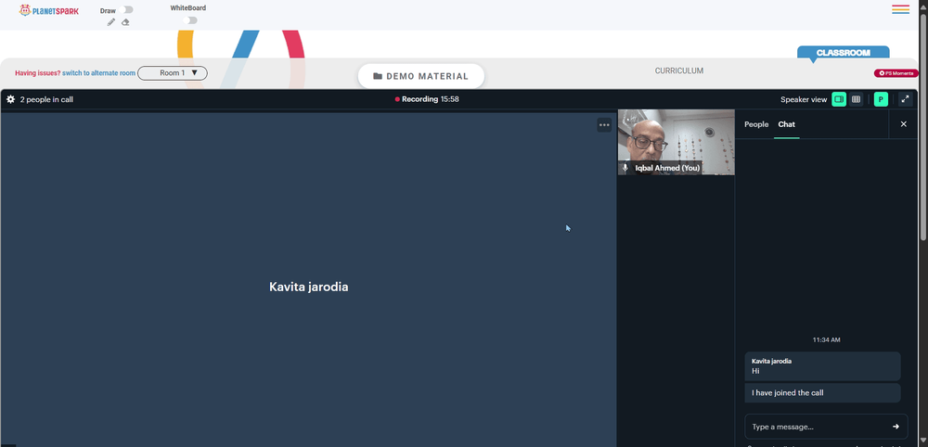Image resolution: width=928 pixels, height=447 pixels.
Task: Click Iqbal Ahmed video thumbnail
Action: click(x=676, y=142)
